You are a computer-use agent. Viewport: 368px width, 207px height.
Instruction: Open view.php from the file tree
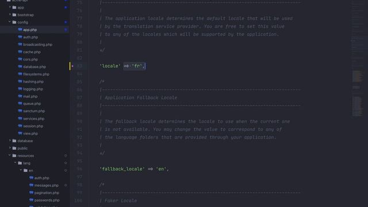30,133
